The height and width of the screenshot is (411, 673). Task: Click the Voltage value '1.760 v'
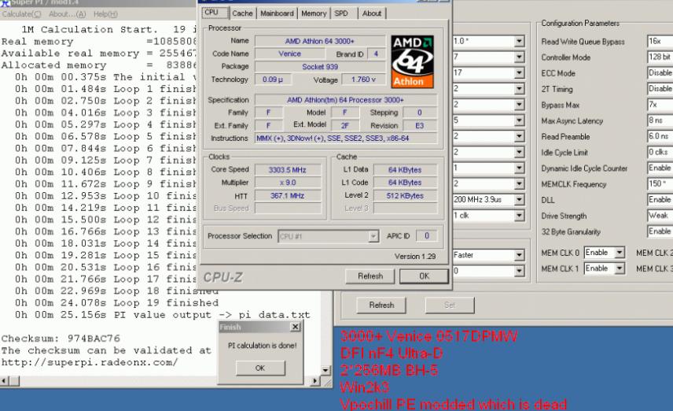(363, 80)
